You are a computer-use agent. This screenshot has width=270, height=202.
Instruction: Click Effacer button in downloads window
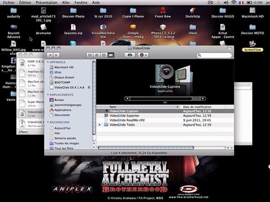23,132
